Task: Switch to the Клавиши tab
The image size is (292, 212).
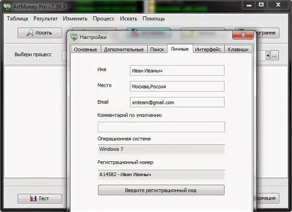Action: (238, 49)
